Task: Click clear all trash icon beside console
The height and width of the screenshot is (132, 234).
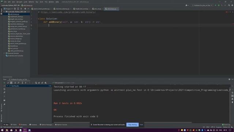Action: [233, 102]
